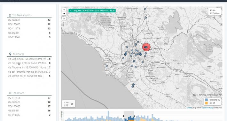Click the orange Hits legend swatch
227x121 pixels.
coord(207,103)
